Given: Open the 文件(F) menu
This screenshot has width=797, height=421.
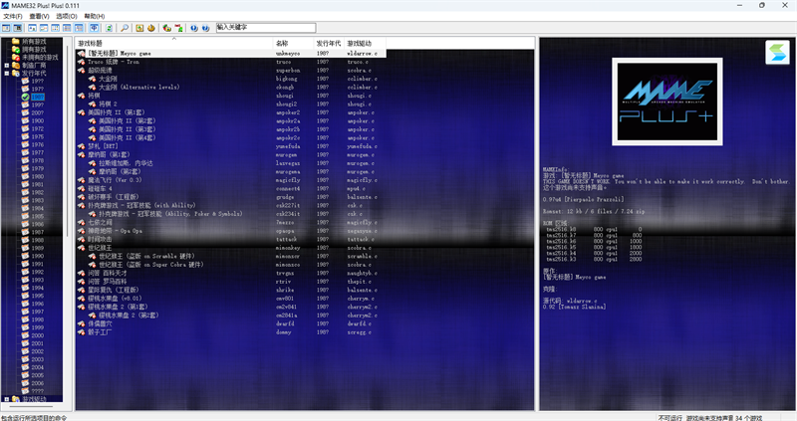Looking at the screenshot, I should 12,16.
